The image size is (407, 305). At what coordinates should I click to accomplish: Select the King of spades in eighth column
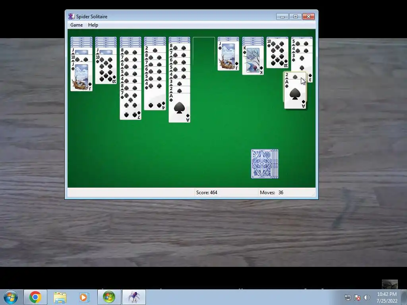(253, 60)
